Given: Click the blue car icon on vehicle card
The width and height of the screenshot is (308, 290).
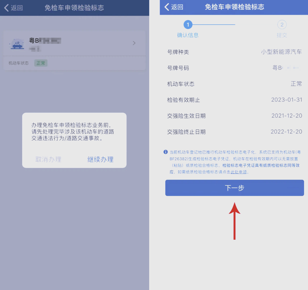Looking at the screenshot, I should click(x=17, y=44).
